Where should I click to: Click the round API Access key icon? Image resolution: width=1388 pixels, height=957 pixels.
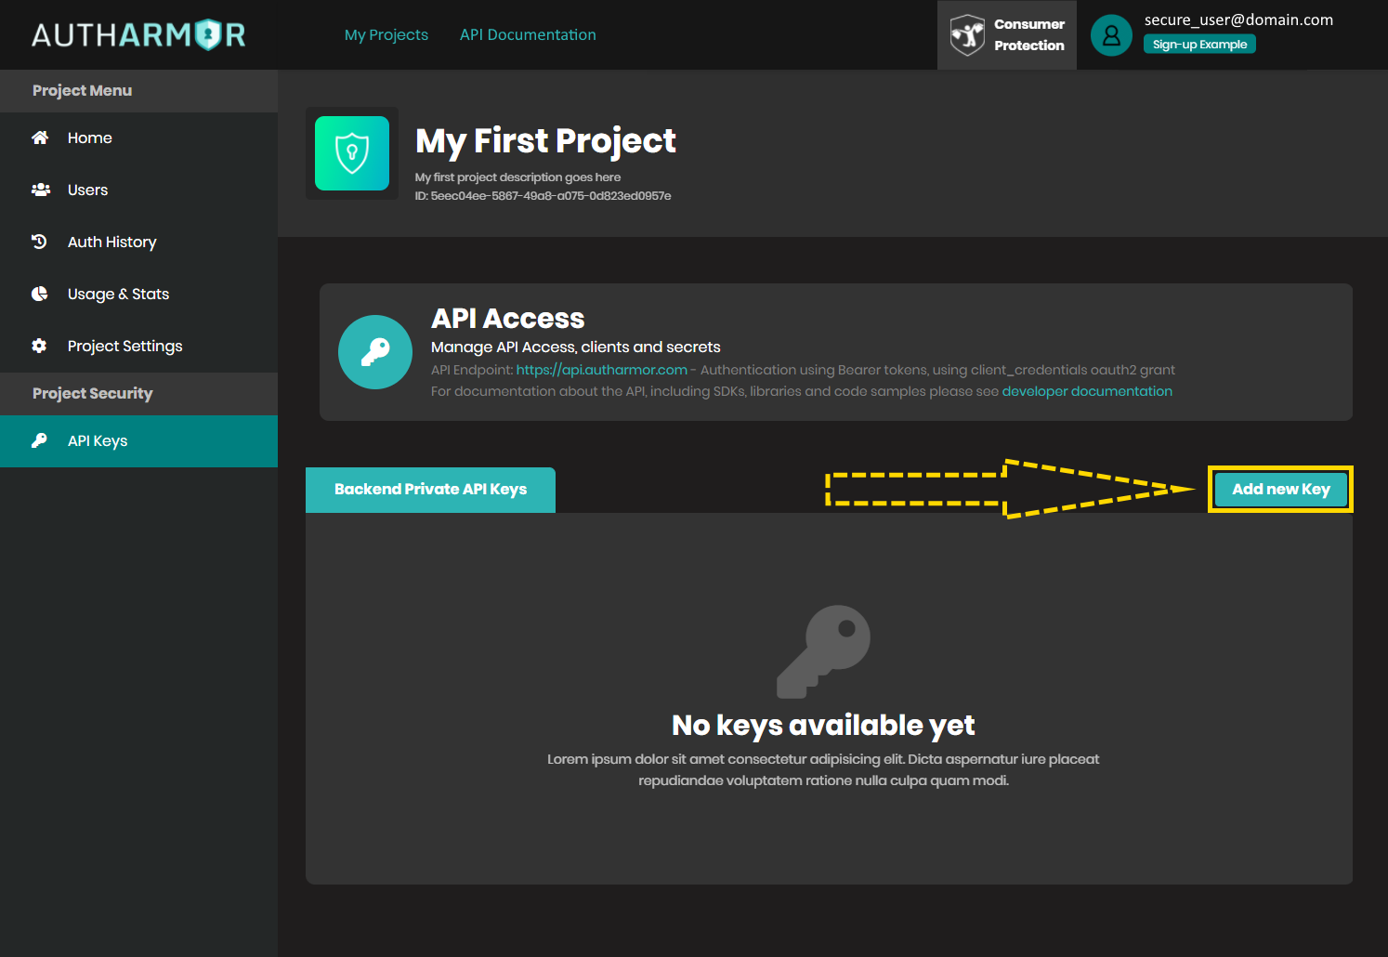[x=375, y=352]
